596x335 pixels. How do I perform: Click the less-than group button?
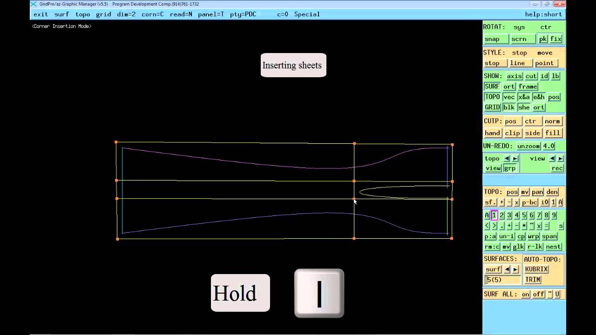[x=487, y=226]
